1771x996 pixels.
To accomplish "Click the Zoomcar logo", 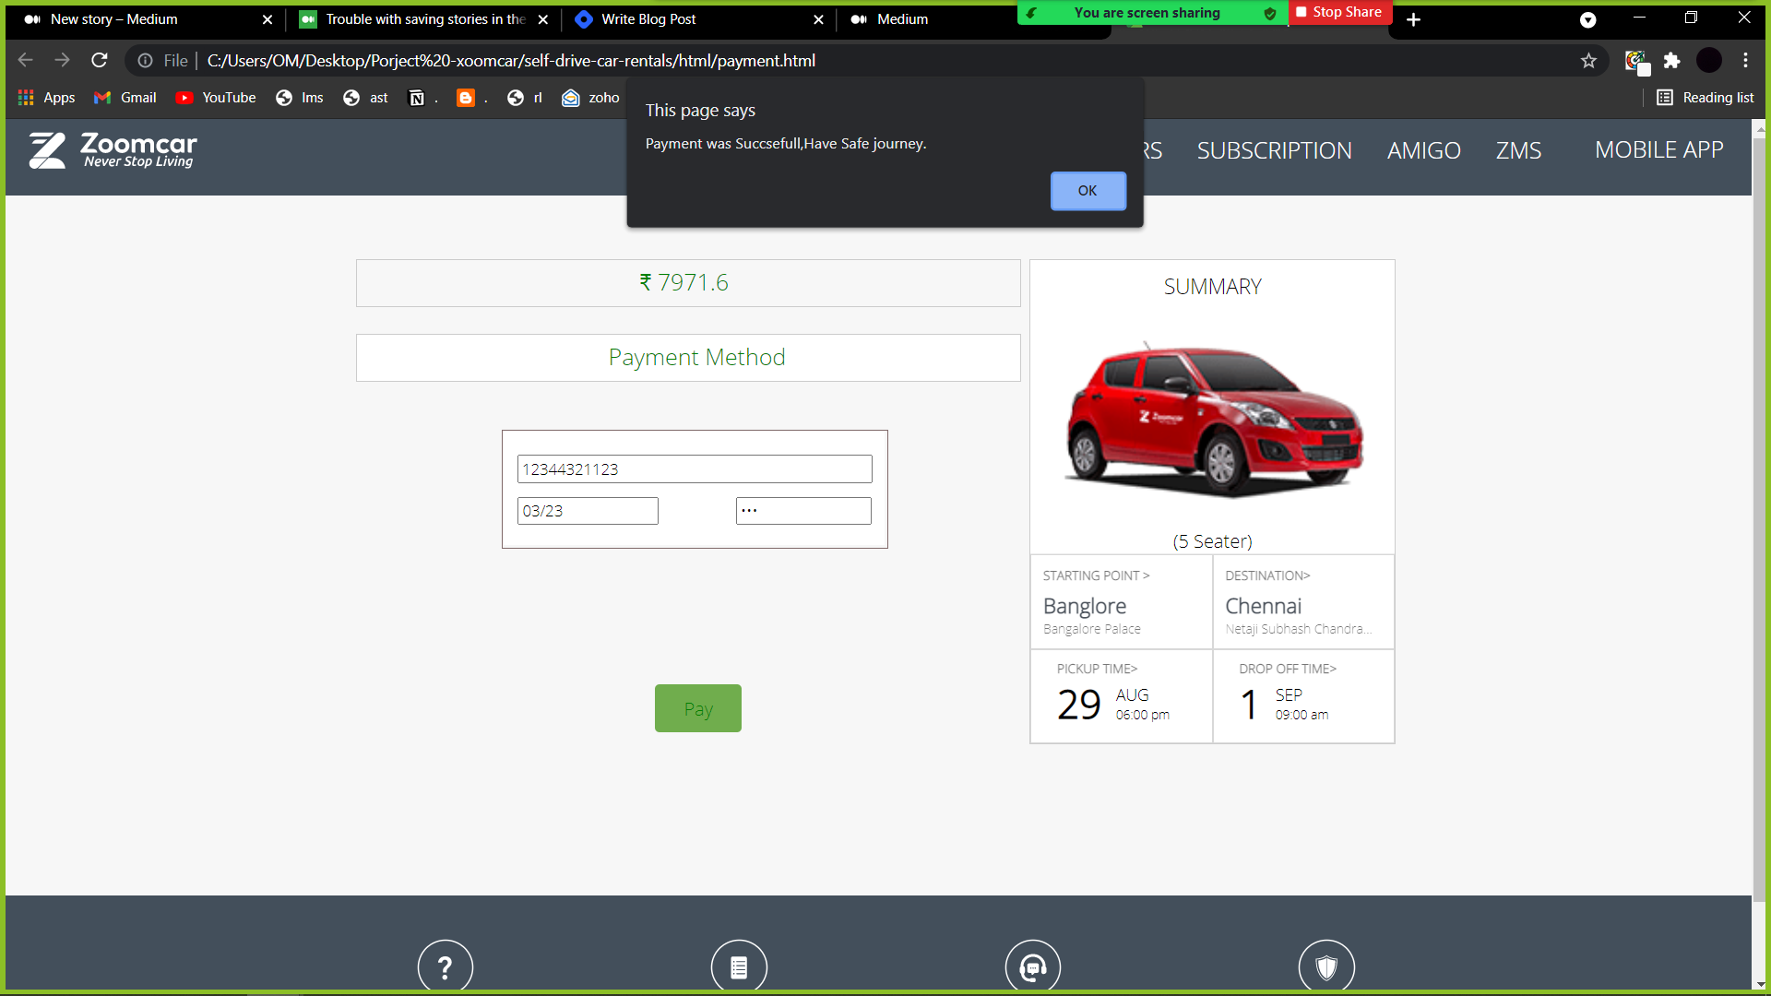I will pyautogui.click(x=113, y=150).
